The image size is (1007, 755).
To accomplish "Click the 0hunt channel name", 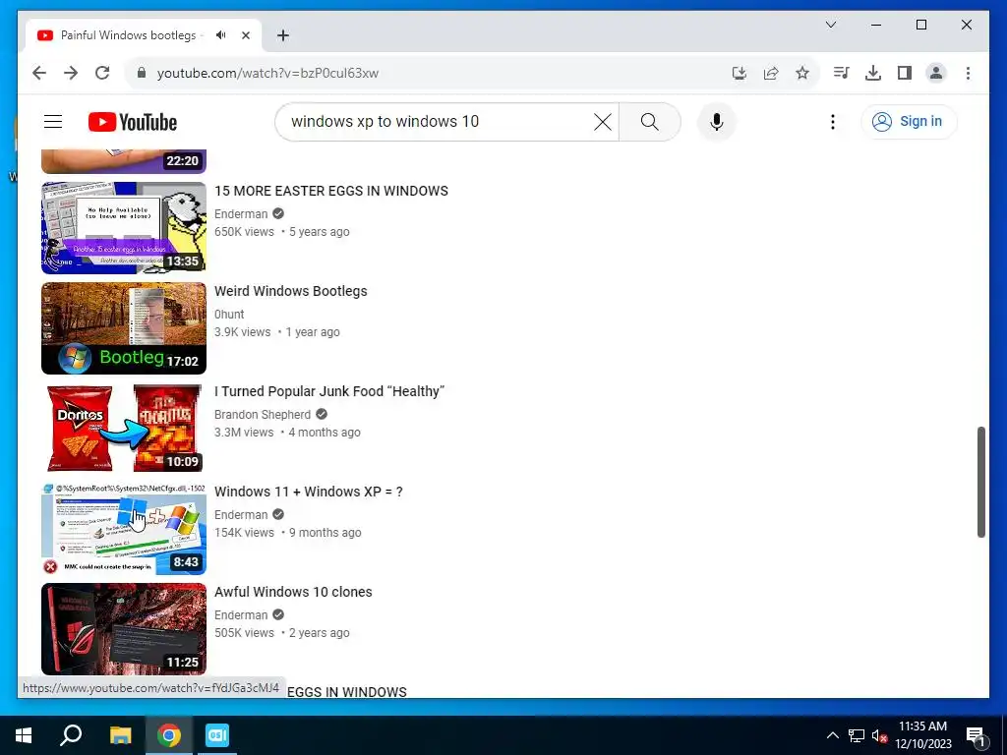I will (228, 314).
